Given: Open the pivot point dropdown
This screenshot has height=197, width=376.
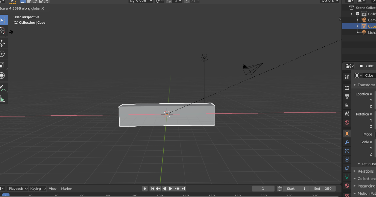Looking at the screenshot, I should coord(160,1).
